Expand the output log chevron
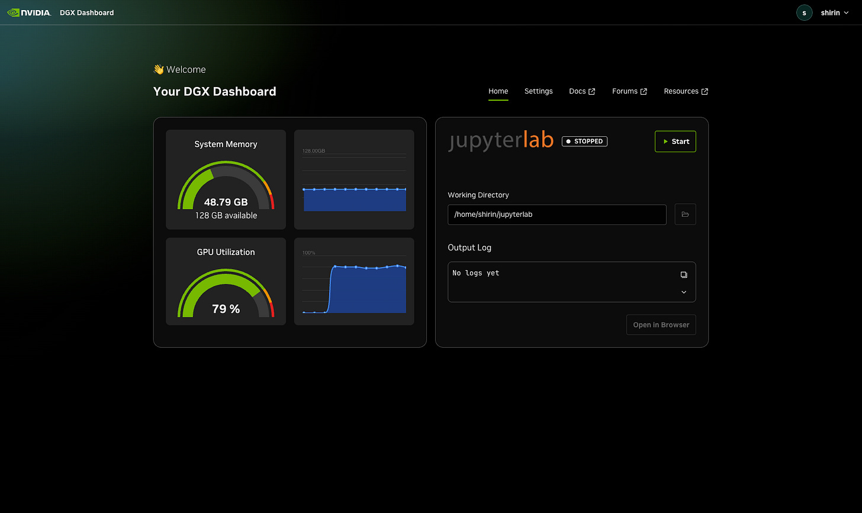 point(684,292)
